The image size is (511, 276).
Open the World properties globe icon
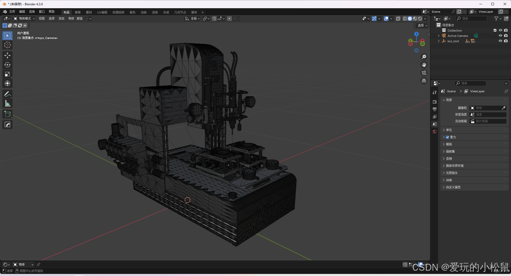pos(435,132)
